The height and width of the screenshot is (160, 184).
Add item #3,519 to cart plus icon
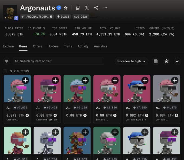(25, 132)
